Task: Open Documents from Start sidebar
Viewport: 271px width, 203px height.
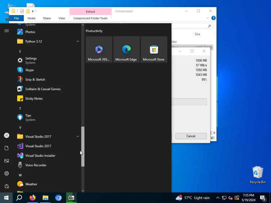Action: (7, 148)
